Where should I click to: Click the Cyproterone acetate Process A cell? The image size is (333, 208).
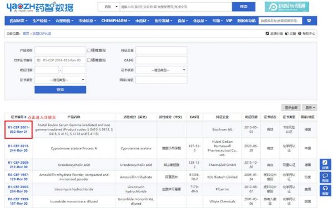tap(74, 148)
